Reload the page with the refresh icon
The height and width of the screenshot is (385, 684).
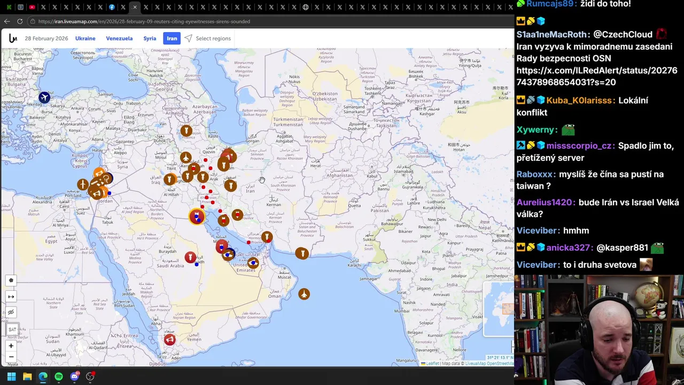pos(20,21)
